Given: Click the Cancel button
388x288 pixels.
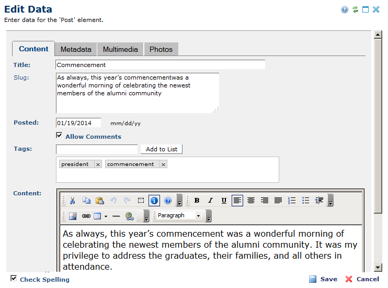Looking at the screenshot, I should tap(362, 279).
